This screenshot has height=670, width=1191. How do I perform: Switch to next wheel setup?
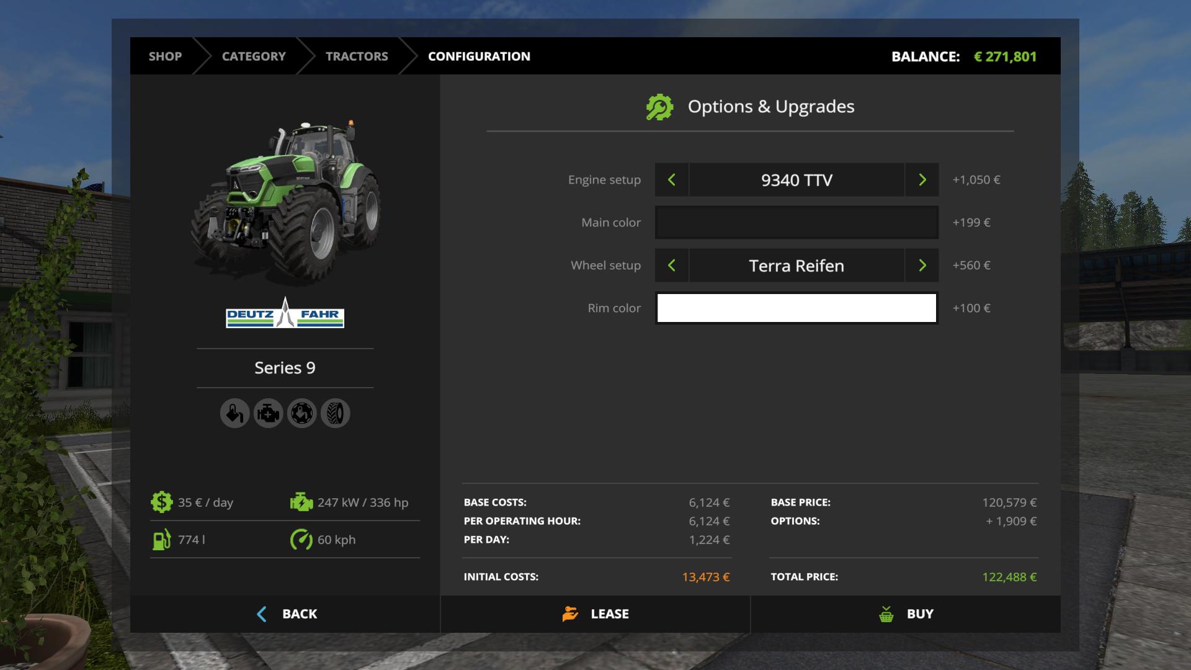pos(922,266)
